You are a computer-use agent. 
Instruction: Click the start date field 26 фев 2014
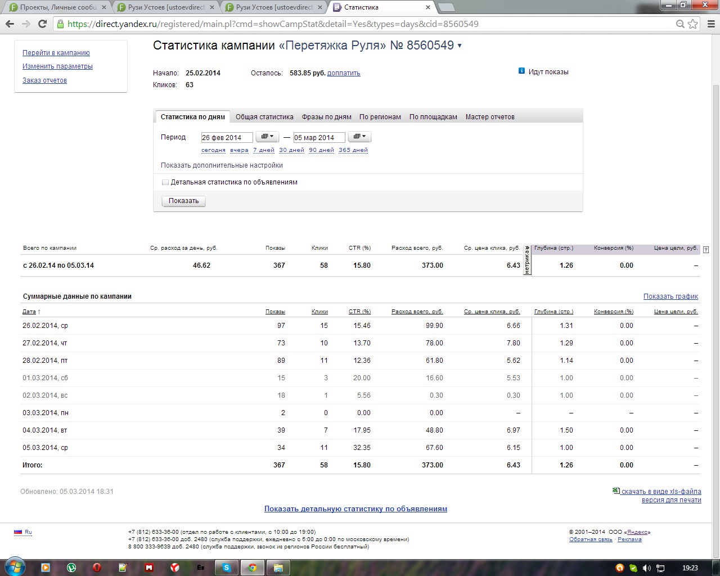click(x=227, y=137)
